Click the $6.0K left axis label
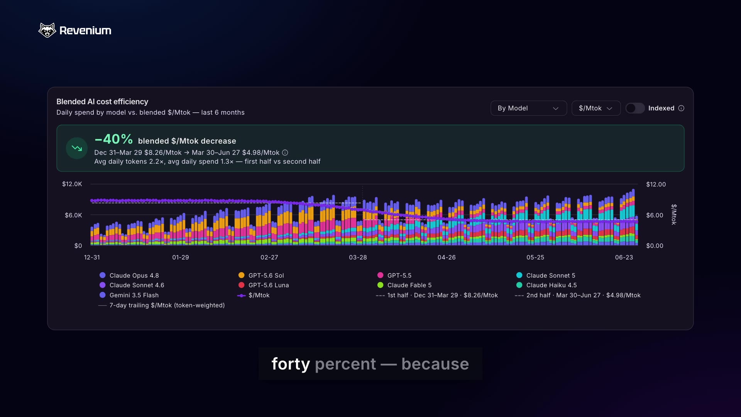 pyautogui.click(x=73, y=215)
